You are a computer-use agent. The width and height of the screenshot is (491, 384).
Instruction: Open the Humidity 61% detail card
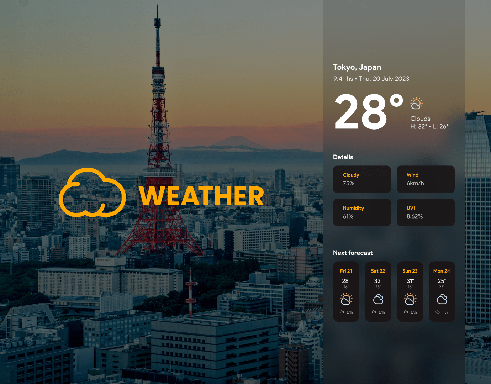(362, 212)
